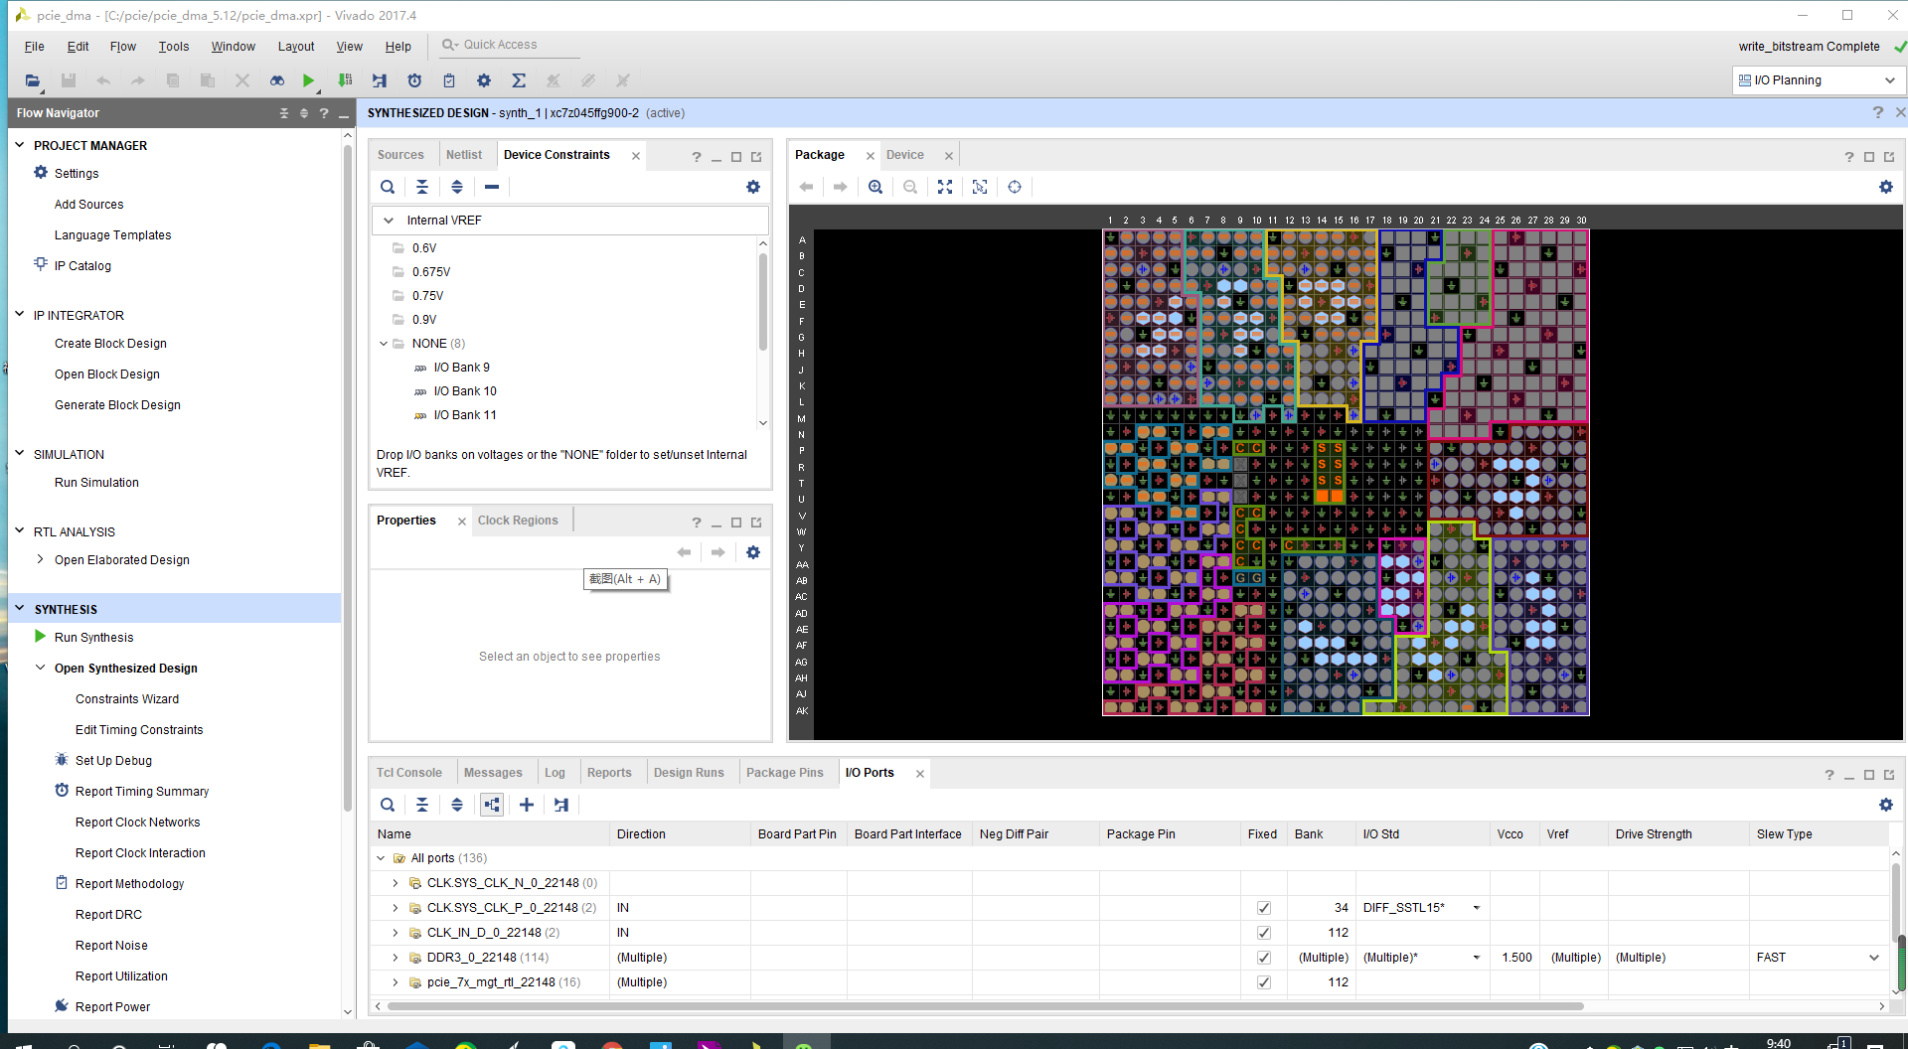The image size is (1908, 1049).
Task: Open the Layout menu
Action: coord(296,46)
